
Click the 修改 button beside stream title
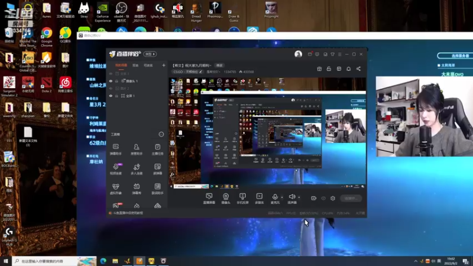click(219, 66)
